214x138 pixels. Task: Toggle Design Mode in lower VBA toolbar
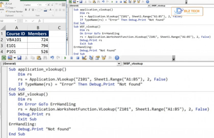coord(84,58)
